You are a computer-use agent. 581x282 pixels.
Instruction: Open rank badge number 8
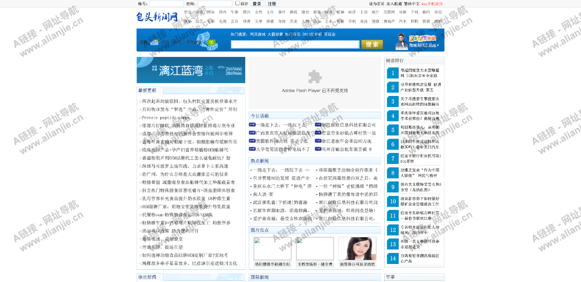click(x=392, y=173)
